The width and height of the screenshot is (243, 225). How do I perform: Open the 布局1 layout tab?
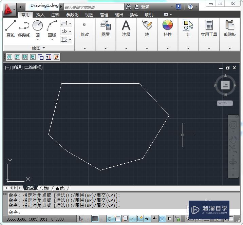point(44,188)
